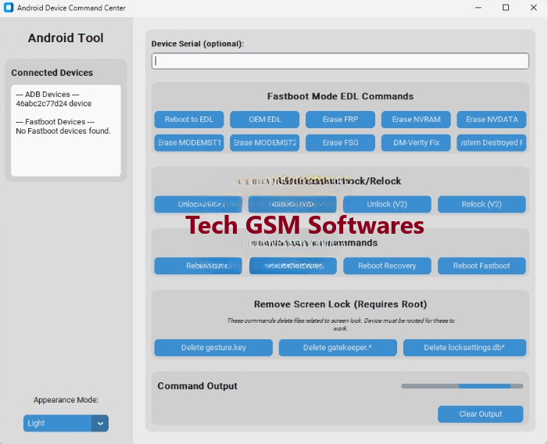Click the Reboot Fastboot button
Viewport: 548px width, 444px height.
click(x=482, y=266)
